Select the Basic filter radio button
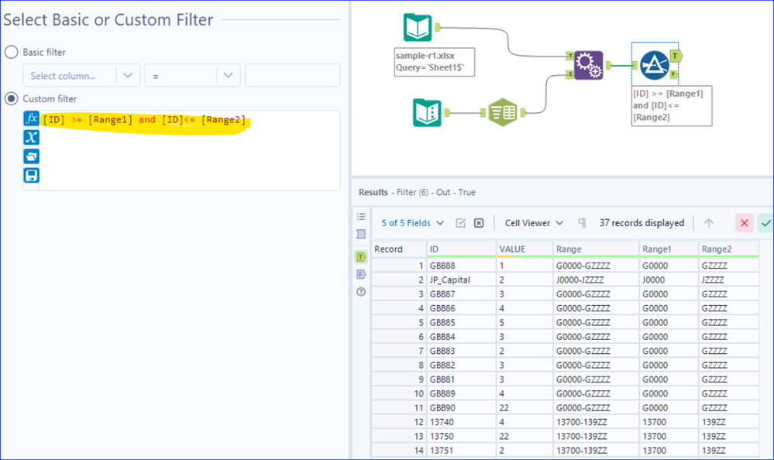 12,52
